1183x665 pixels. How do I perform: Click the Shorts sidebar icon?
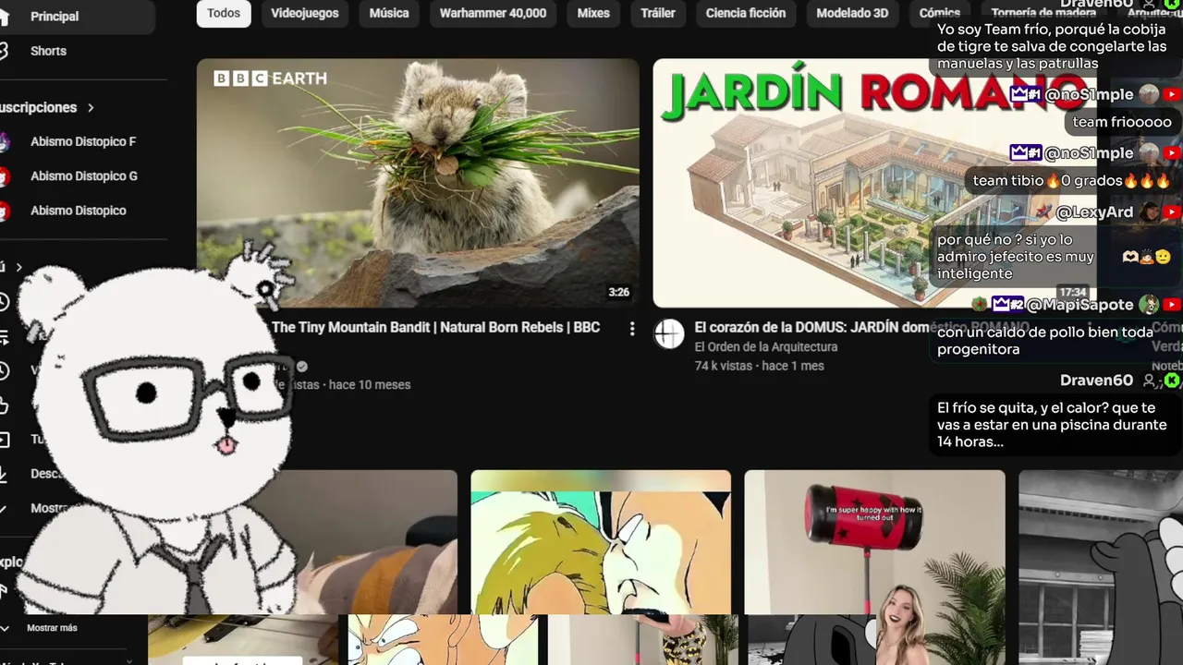click(x=4, y=51)
